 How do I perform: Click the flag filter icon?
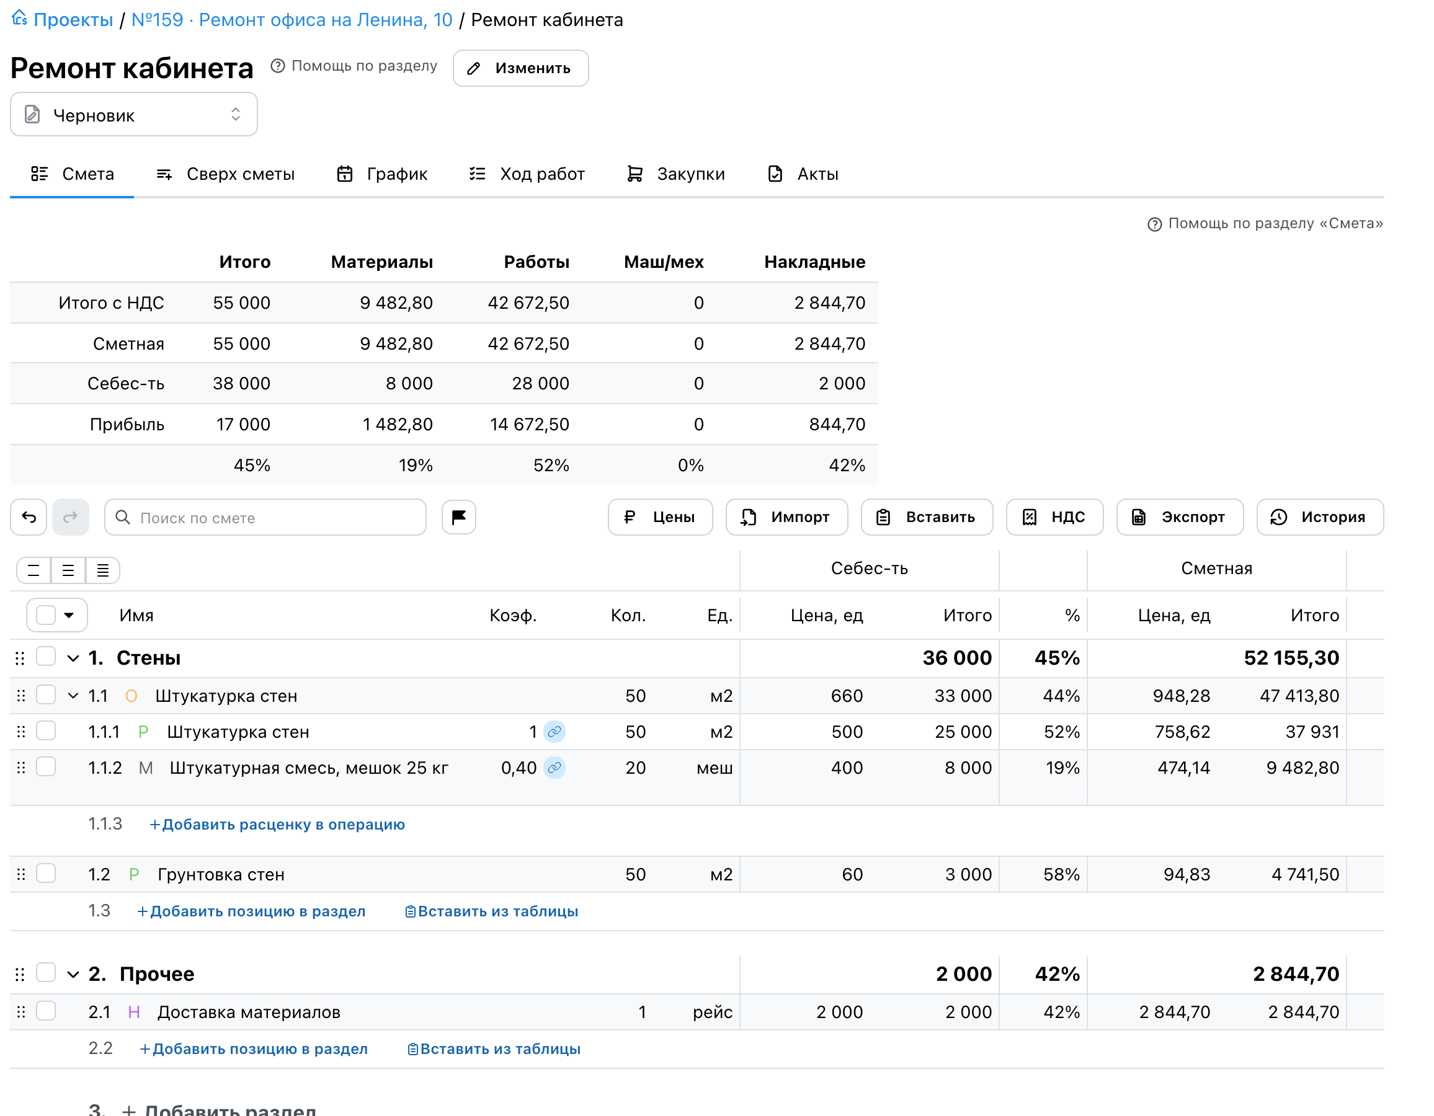(x=458, y=517)
